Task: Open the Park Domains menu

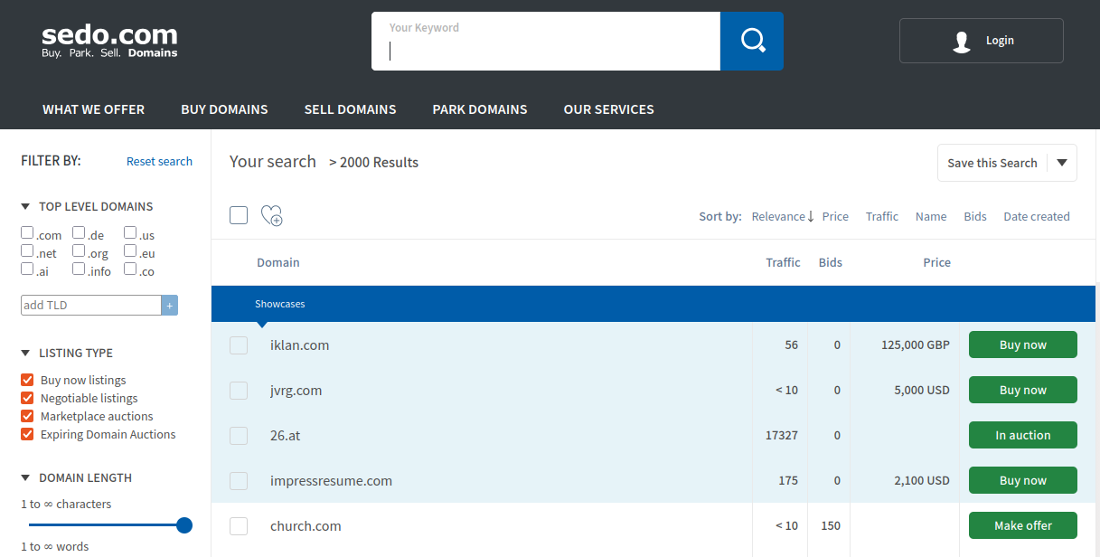Action: click(x=480, y=109)
